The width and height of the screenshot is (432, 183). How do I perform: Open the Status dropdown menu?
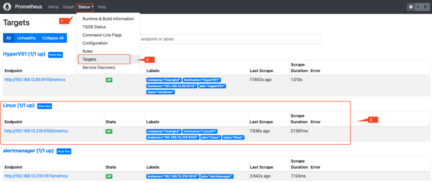(x=85, y=7)
